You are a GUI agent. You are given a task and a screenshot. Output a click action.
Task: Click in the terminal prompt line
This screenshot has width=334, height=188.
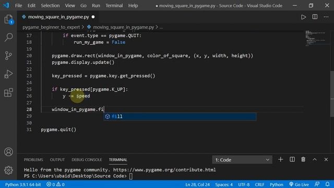pyautogui.click(x=78, y=176)
